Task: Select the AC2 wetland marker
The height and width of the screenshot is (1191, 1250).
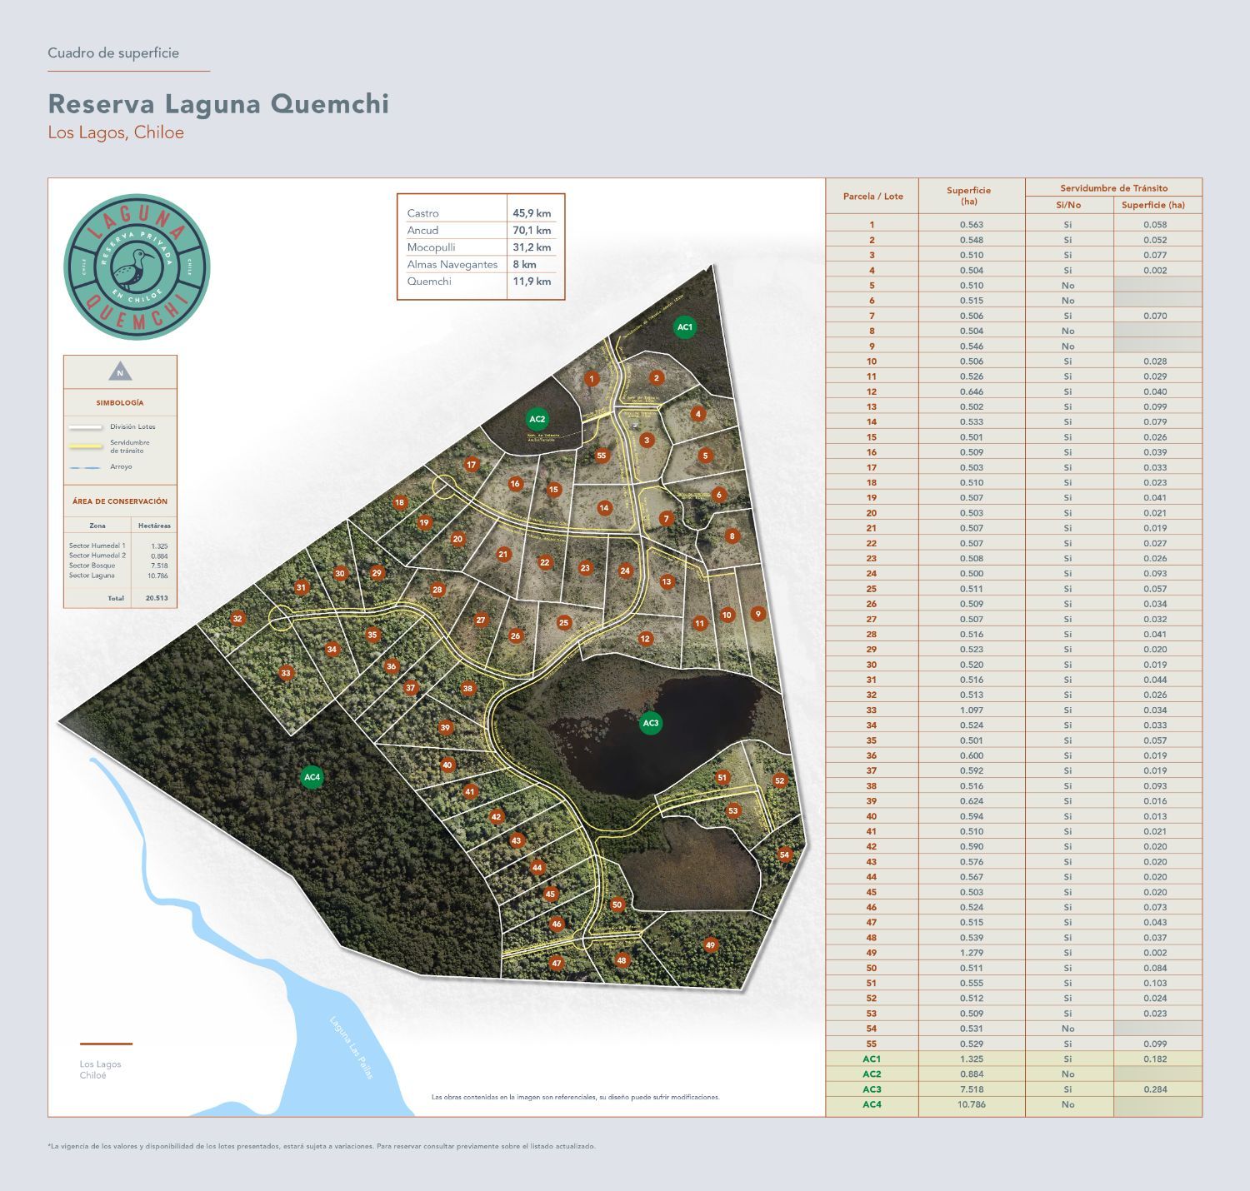Action: [x=537, y=419]
